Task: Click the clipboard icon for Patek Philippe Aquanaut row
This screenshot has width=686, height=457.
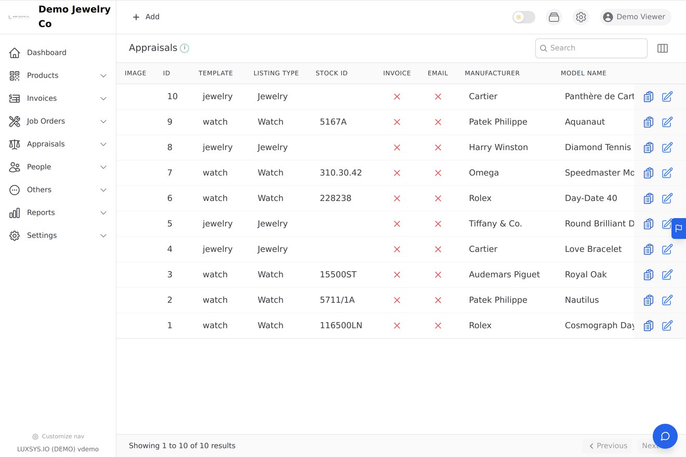Action: pos(648,122)
